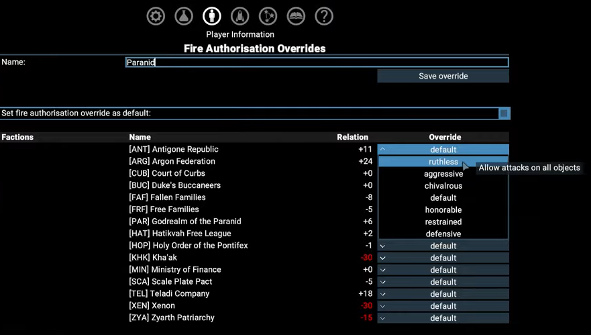Screen dimensions: 591x335
Task: Open the rocket ship icon menu
Action: [240, 16]
